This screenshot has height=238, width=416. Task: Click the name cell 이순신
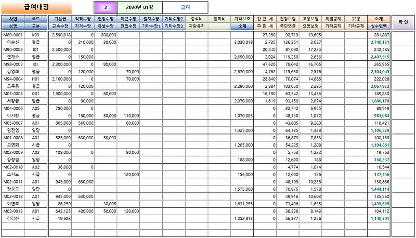coord(12,42)
